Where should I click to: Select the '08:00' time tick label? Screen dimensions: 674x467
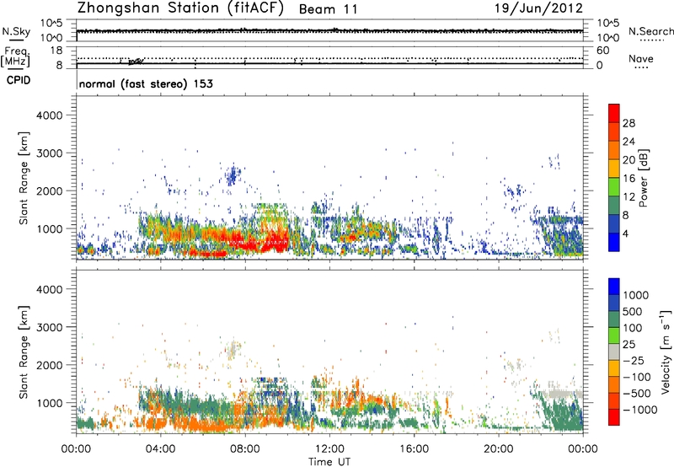pyautogui.click(x=245, y=449)
